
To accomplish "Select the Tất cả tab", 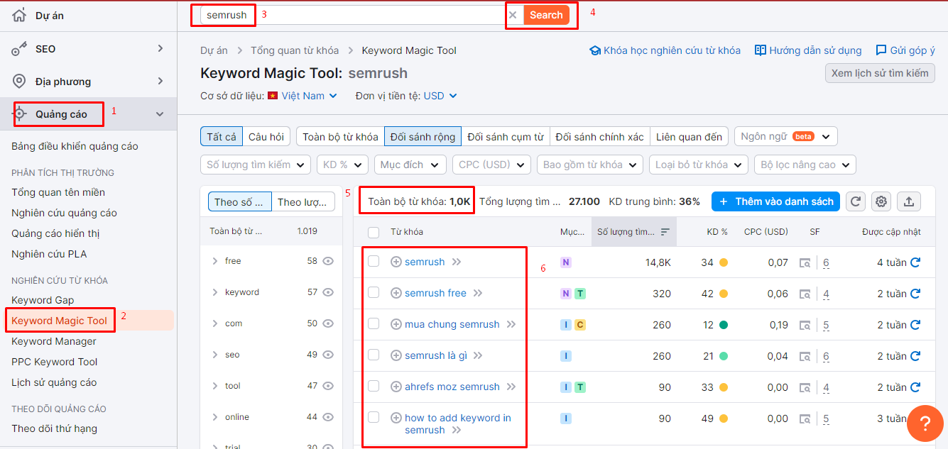I will (222, 137).
